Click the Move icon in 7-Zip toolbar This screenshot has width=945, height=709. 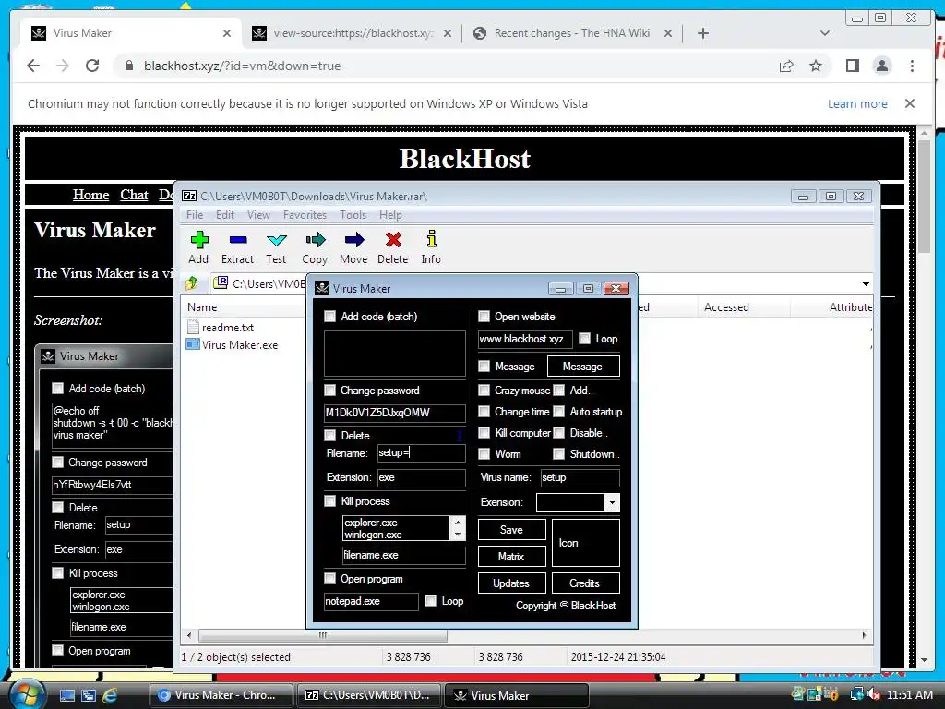tap(354, 240)
